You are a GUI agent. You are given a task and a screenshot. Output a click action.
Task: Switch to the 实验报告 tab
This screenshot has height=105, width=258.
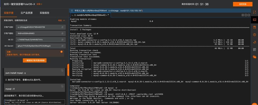click(x=44, y=13)
